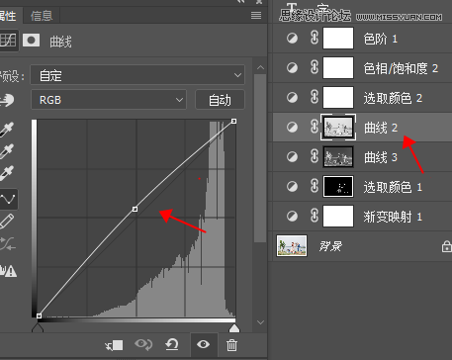
Task: Select the 渐变映射 1 mask thumbnail
Action: click(338, 217)
